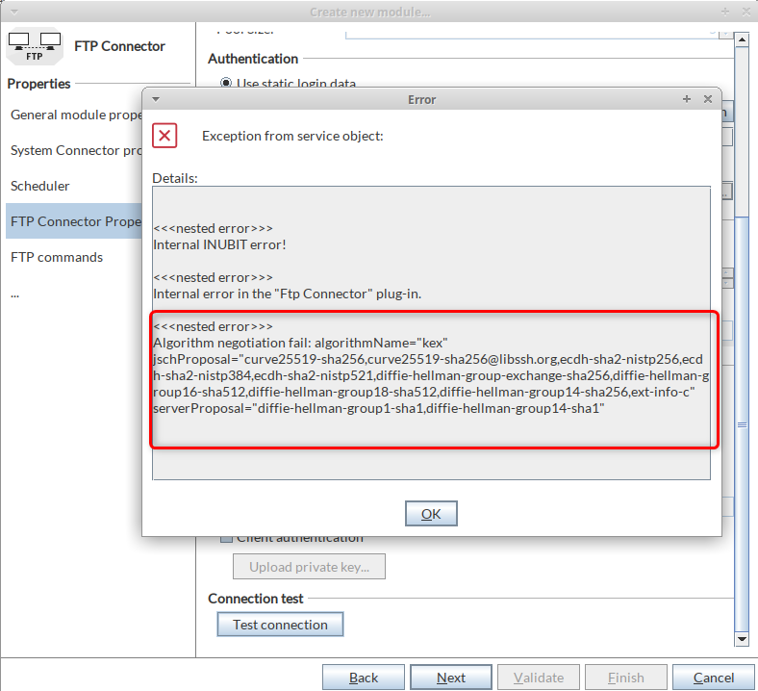Viewport: 758px width, 691px height.
Task: Close the Error dialog with X
Action: coord(708,99)
